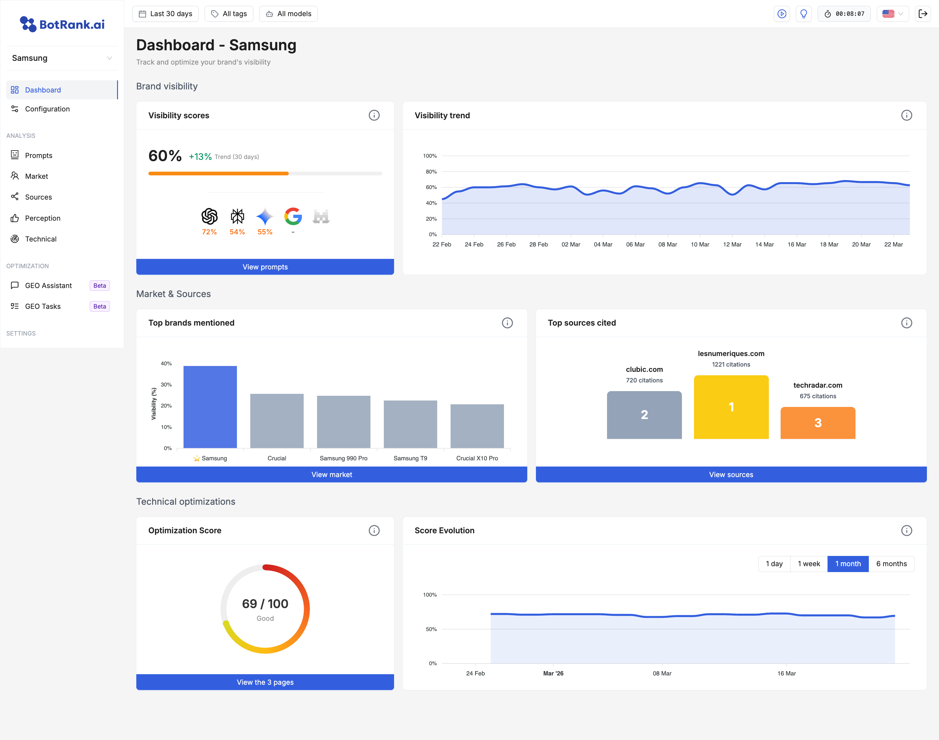Click the yellow lesnumeriques.com rank 1 block
This screenshot has width=939, height=740.
point(731,407)
